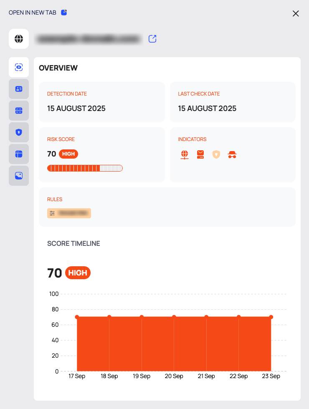Open the server records sidebar tab
The image size is (309, 409).
[19, 111]
